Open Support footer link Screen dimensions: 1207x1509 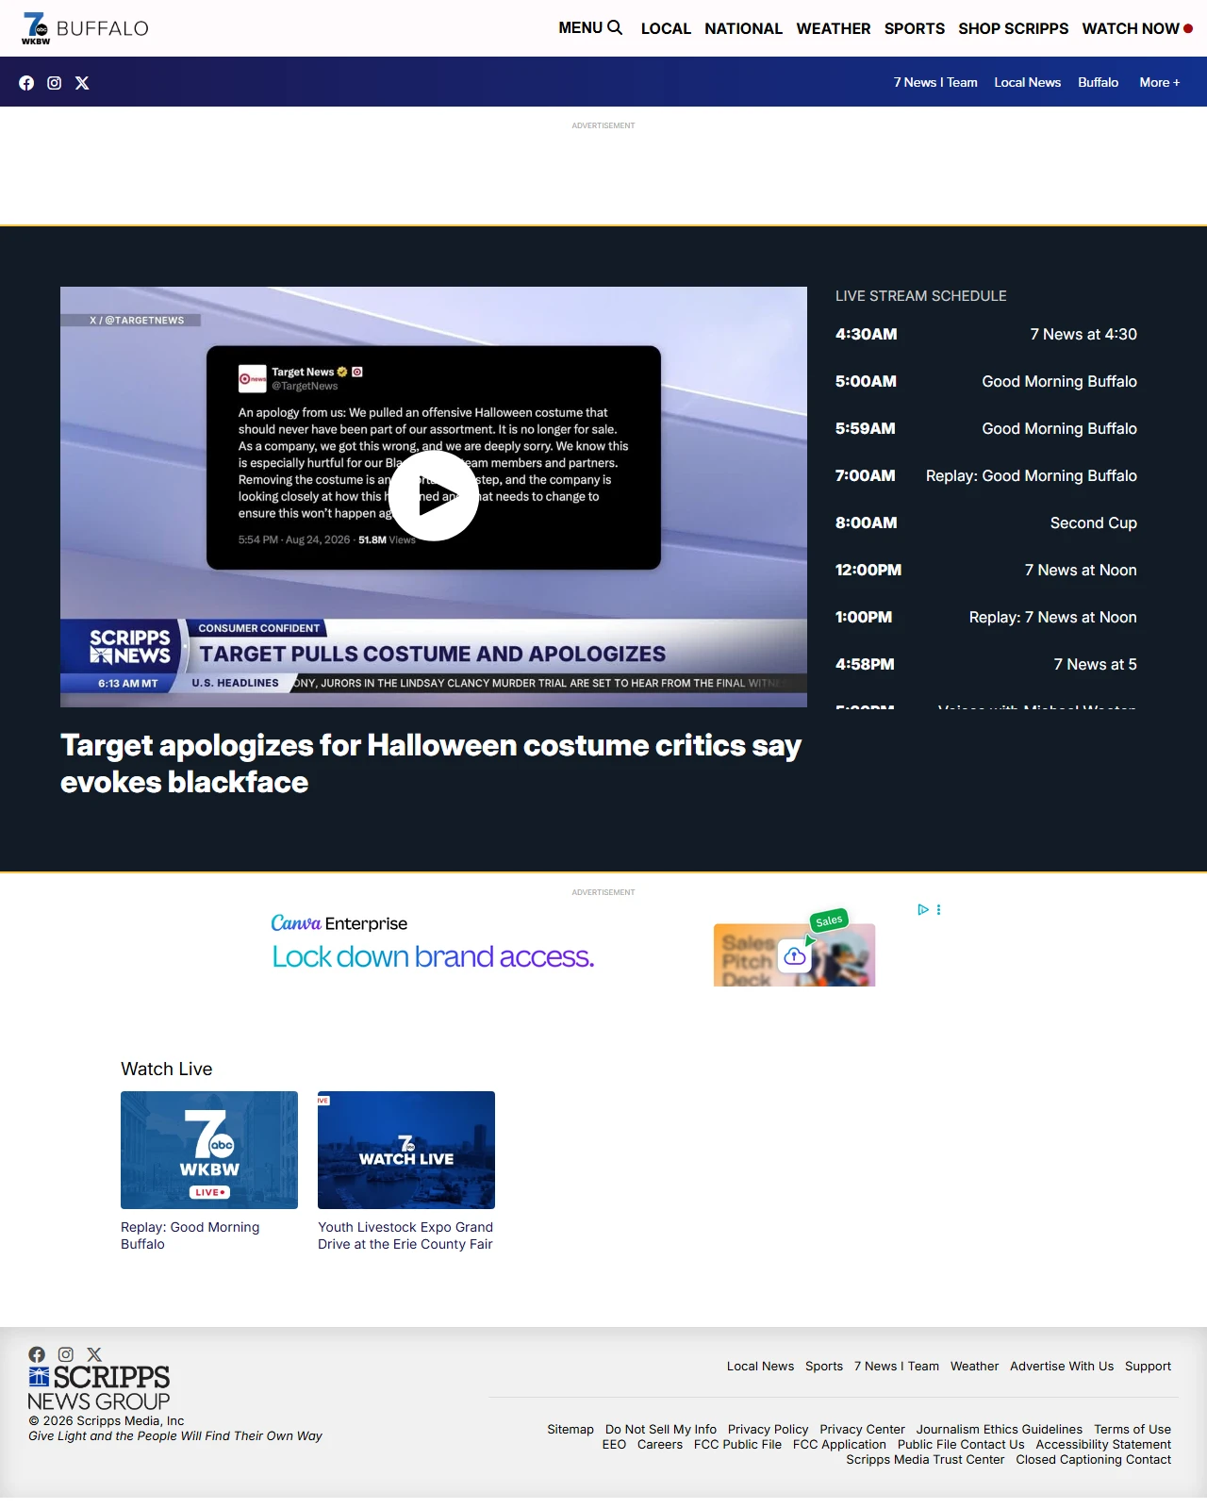(x=1148, y=1366)
